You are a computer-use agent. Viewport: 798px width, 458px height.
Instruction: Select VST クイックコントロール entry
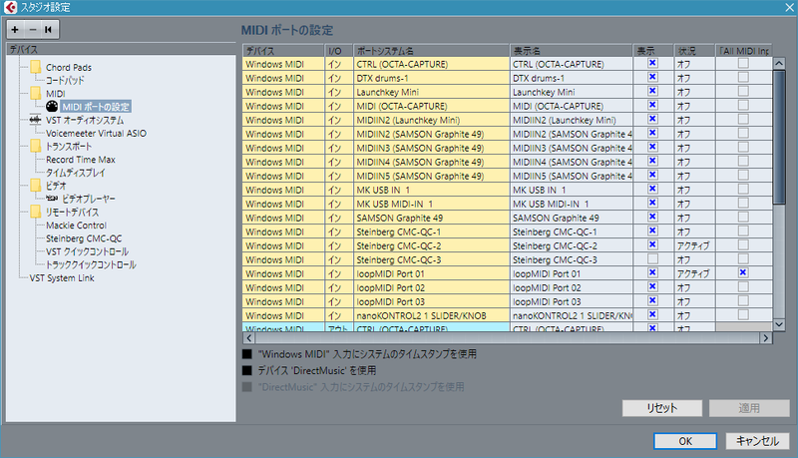coord(87,251)
